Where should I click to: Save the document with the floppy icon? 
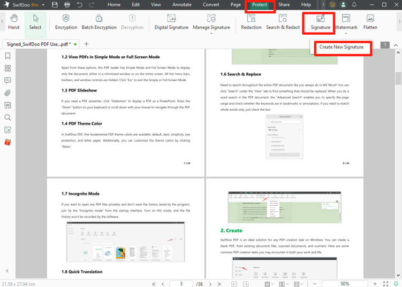[55, 5]
